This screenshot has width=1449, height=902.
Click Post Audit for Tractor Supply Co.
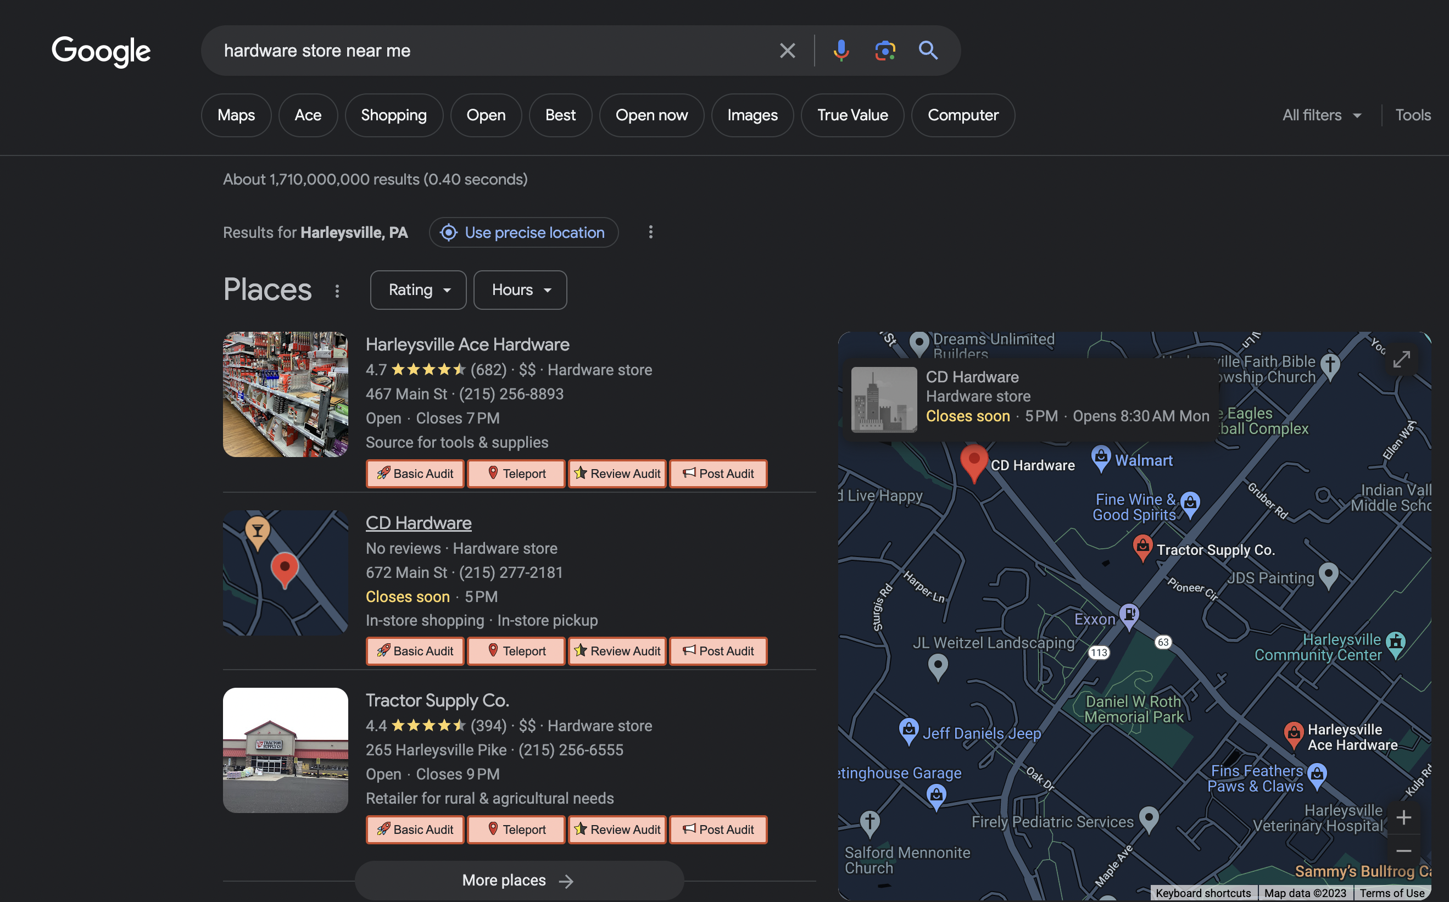coord(718,830)
